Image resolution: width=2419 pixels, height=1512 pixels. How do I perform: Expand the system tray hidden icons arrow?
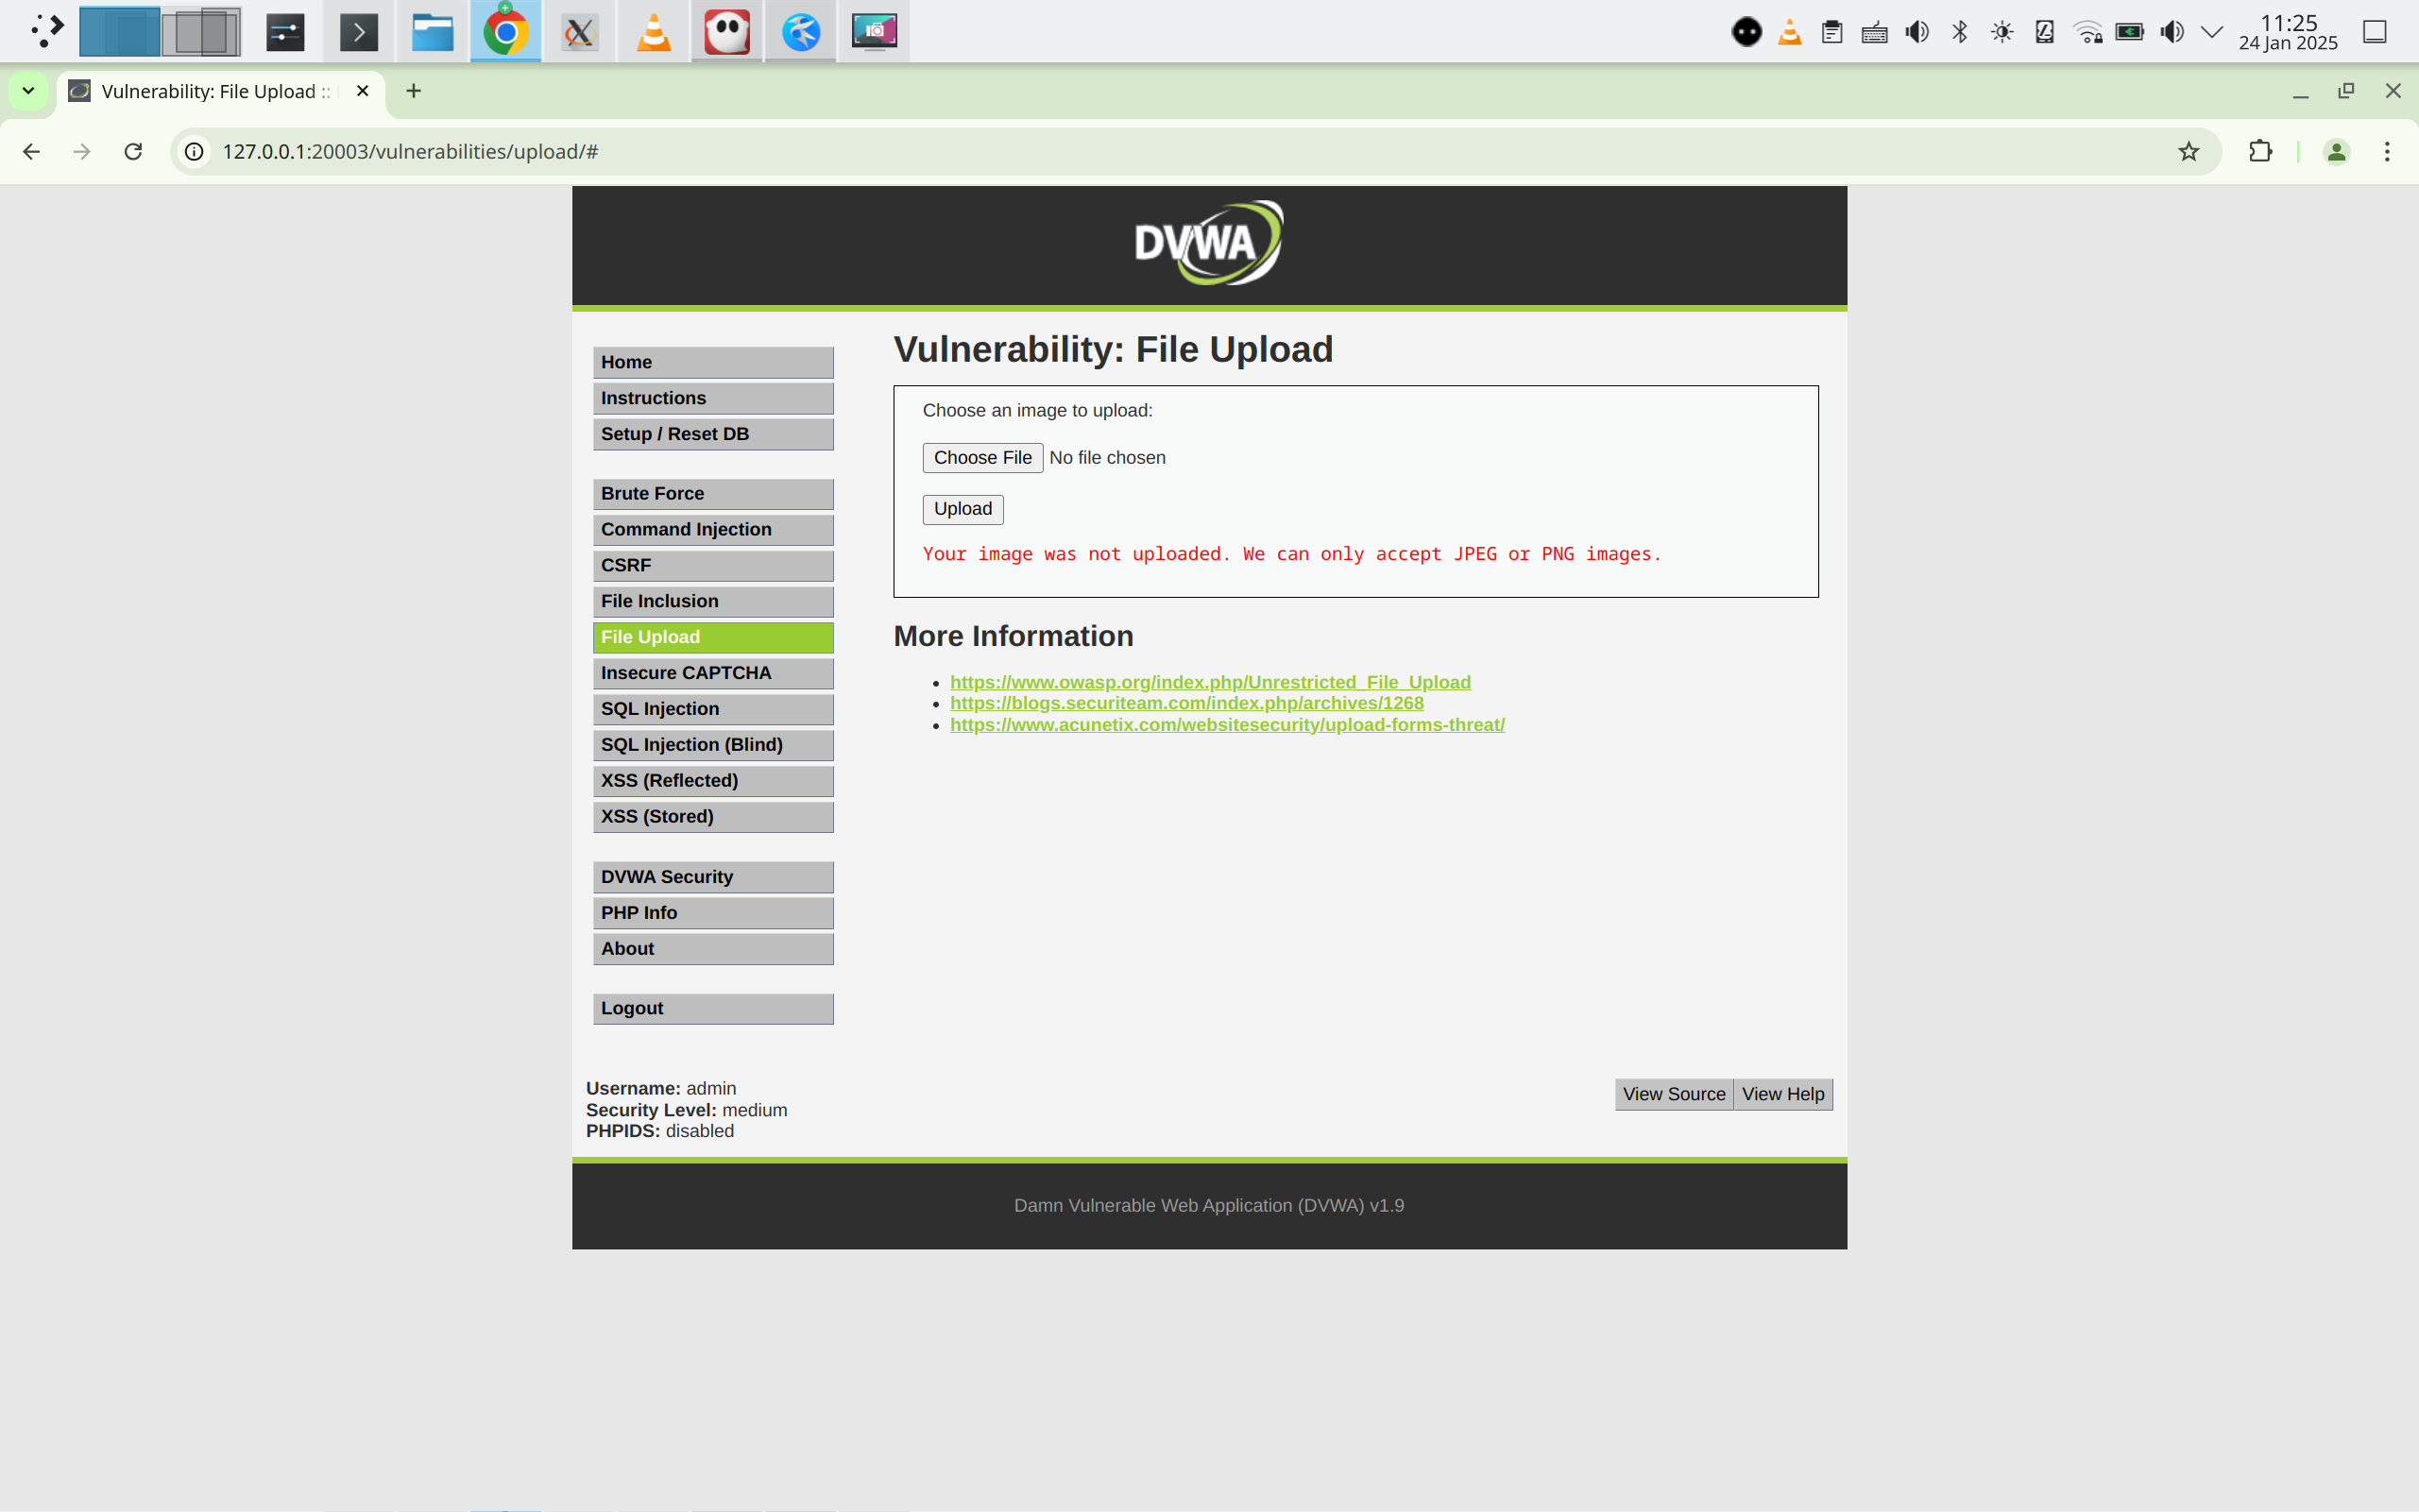point(2212,32)
